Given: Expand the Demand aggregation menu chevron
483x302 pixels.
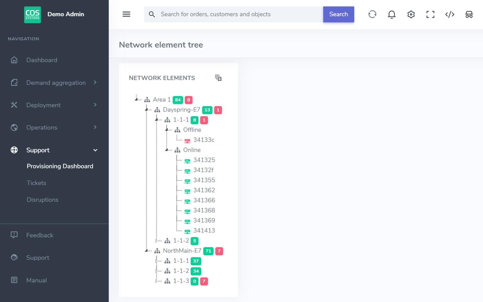Looking at the screenshot, I should coord(95,82).
